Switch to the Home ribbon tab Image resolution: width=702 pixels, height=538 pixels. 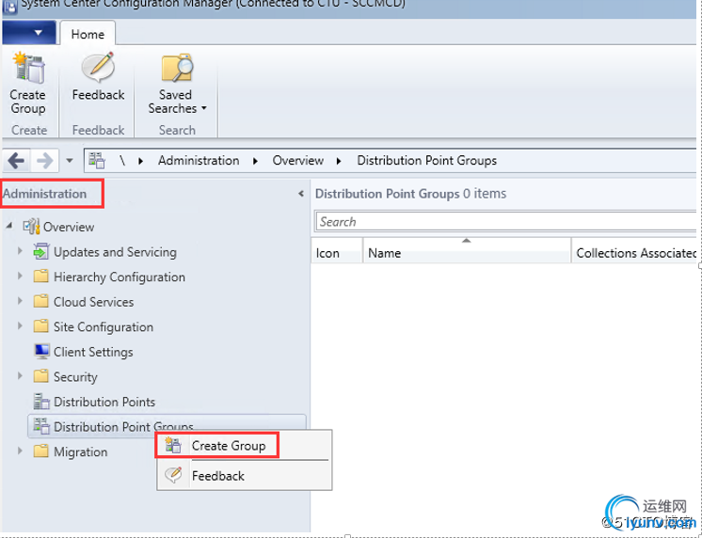tap(88, 34)
